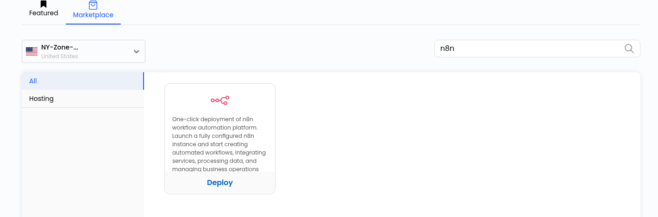658x217 pixels.
Task: Click the empty sidebar area below Hosting
Action: (82, 162)
